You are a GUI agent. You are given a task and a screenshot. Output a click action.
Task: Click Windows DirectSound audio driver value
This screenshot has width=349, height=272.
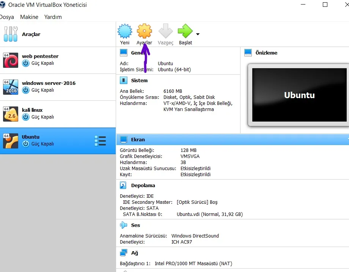click(x=195, y=236)
